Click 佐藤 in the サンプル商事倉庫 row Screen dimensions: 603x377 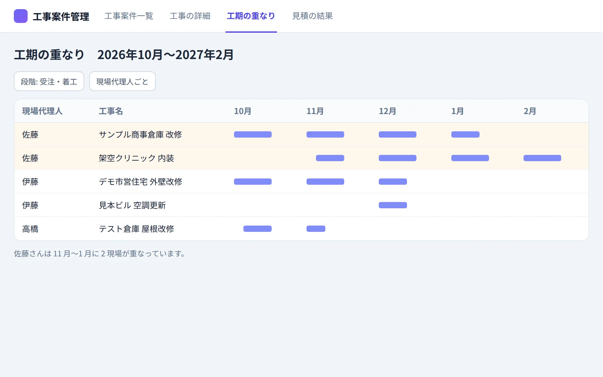[30, 134]
